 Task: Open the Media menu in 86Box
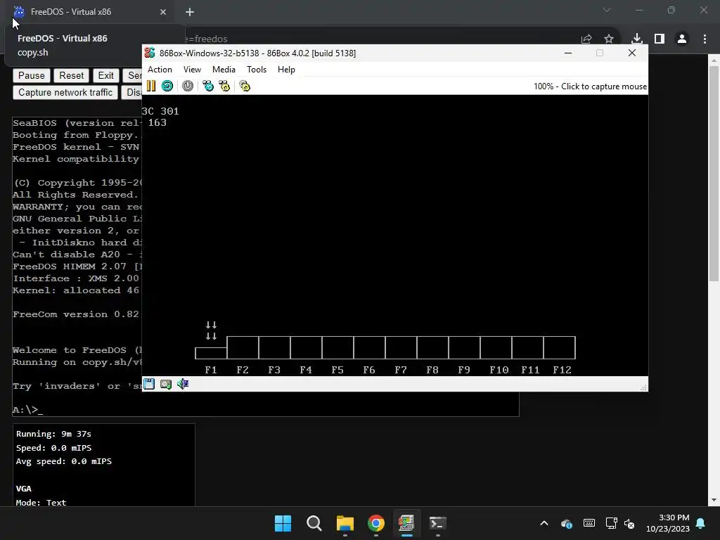pos(224,70)
